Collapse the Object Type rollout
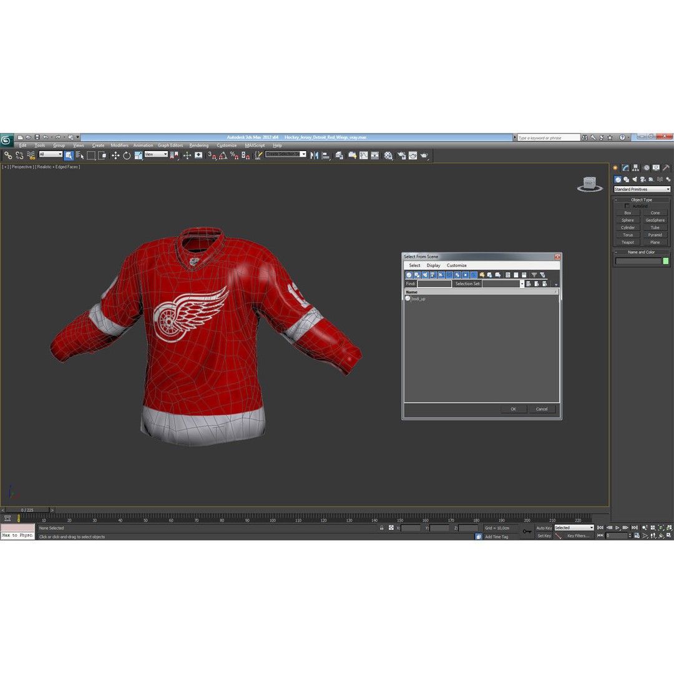The image size is (674, 674). point(641,200)
